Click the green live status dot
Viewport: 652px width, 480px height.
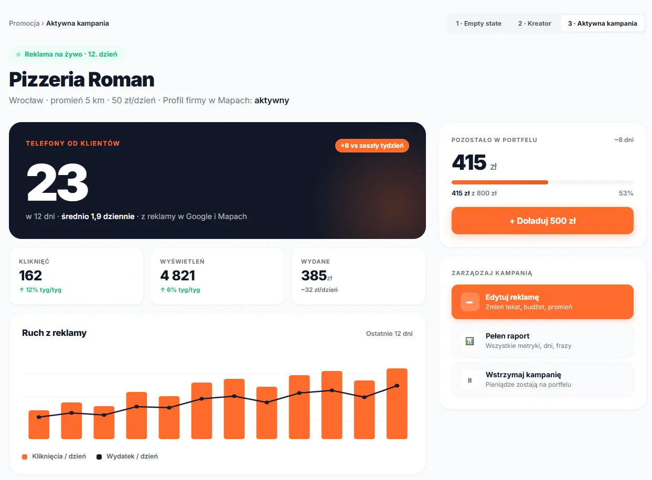coord(18,54)
